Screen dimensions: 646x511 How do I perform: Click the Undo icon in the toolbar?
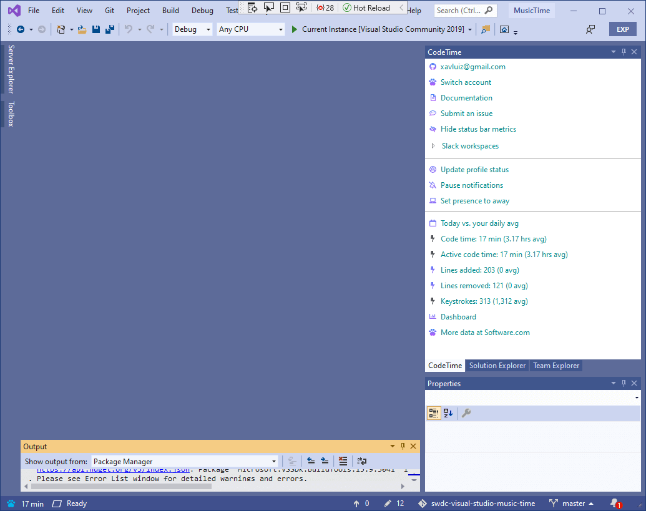pyautogui.click(x=129, y=29)
